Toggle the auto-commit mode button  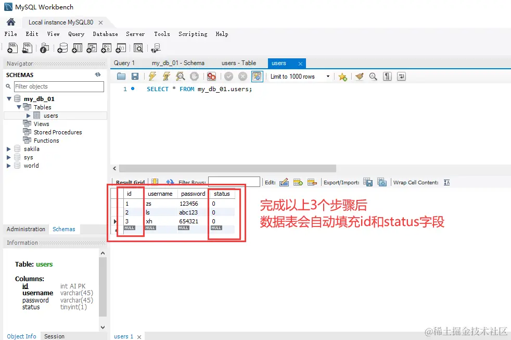(x=257, y=77)
